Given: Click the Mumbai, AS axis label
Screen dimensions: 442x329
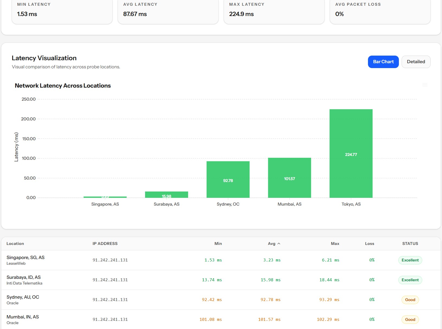Looking at the screenshot, I should tap(289, 204).
